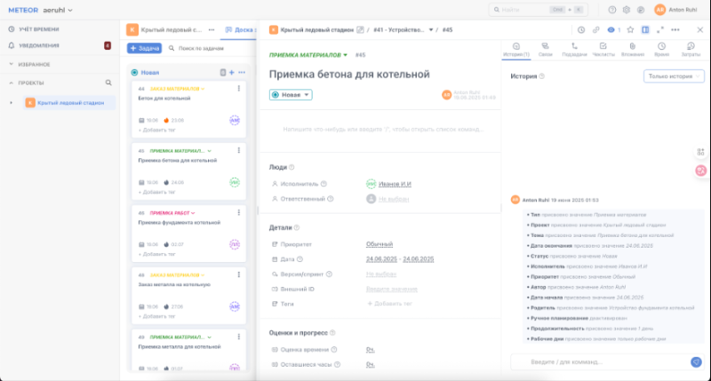Open Anton Ruhl user profile menu
Screen dimensions: 711x381
click(x=676, y=10)
